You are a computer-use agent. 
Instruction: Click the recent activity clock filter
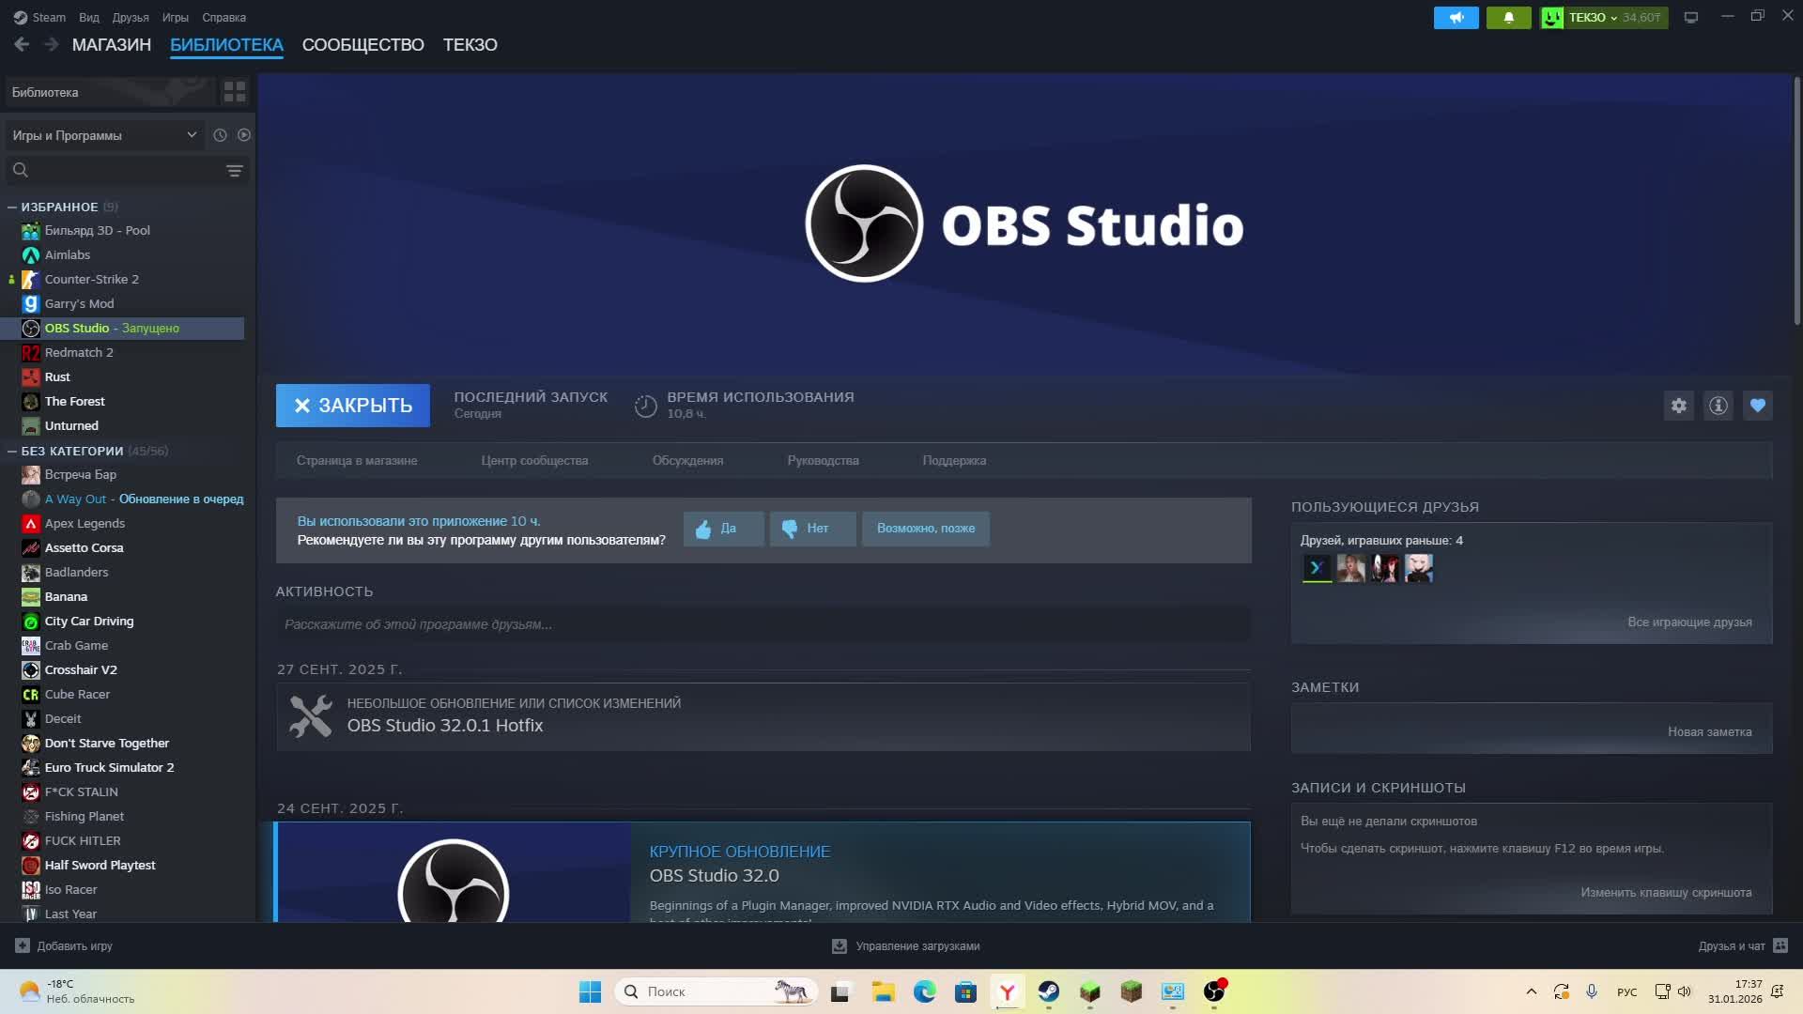tap(220, 135)
